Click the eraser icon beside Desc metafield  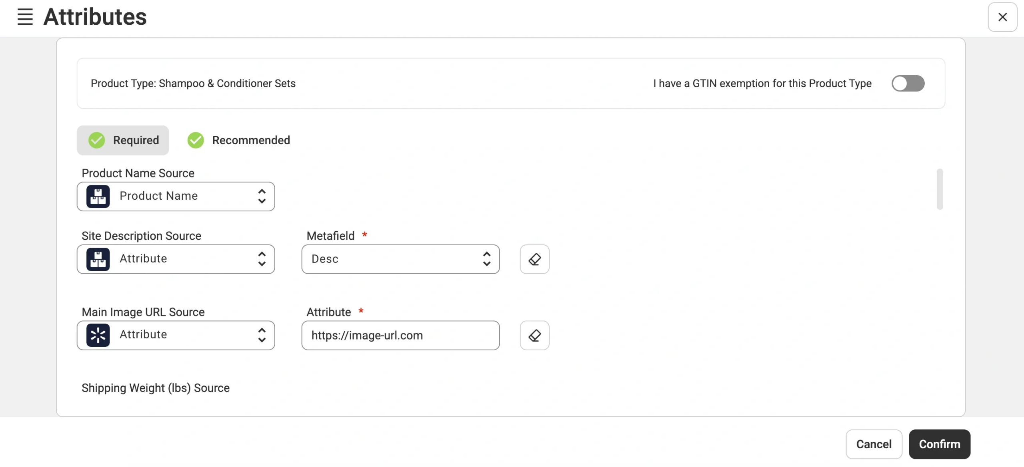point(534,259)
